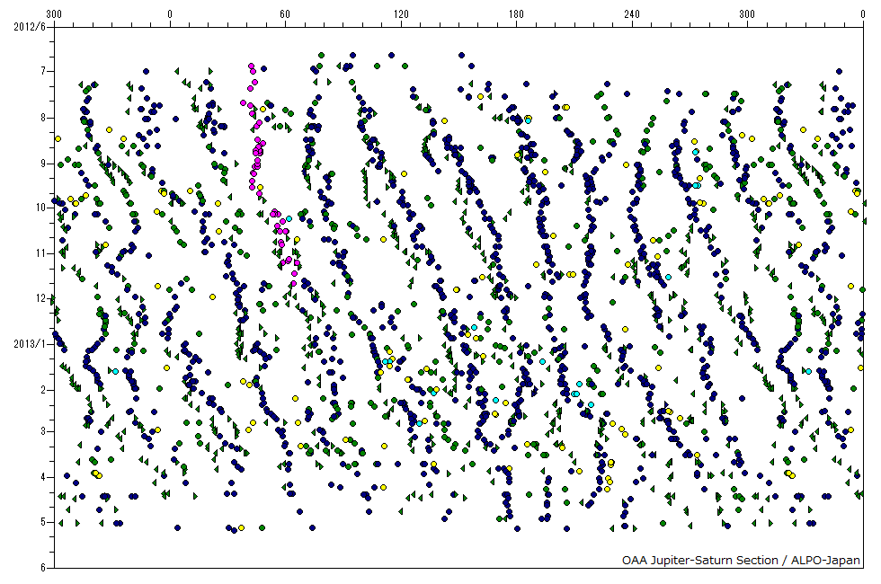Click the month 7 axis label
This screenshot has width=881, height=584.
tap(43, 71)
